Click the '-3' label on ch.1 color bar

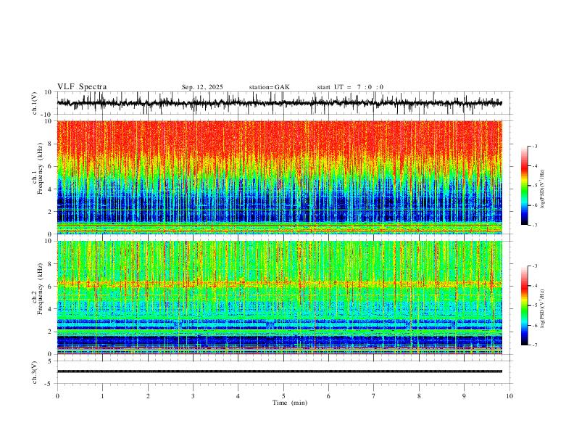535,146
